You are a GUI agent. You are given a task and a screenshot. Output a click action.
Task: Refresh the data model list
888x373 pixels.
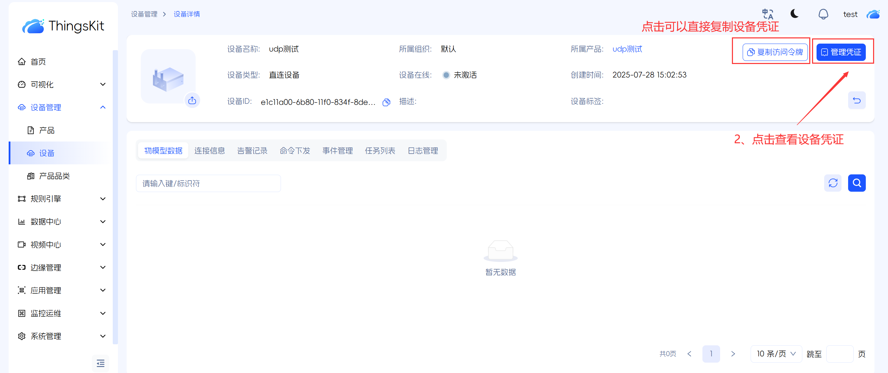pos(833,183)
